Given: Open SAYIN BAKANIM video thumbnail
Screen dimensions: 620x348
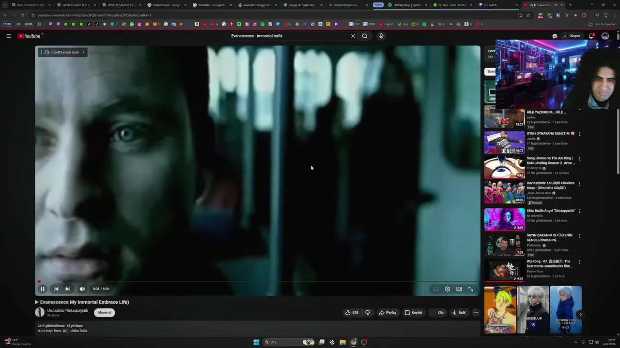Looking at the screenshot, I should tap(504, 244).
